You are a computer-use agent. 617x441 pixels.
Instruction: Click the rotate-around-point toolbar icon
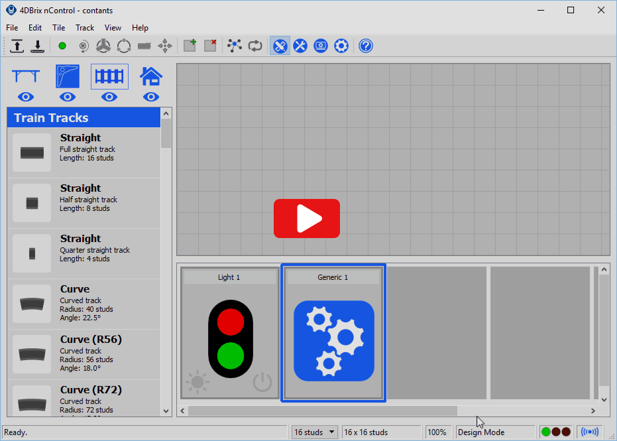83,46
